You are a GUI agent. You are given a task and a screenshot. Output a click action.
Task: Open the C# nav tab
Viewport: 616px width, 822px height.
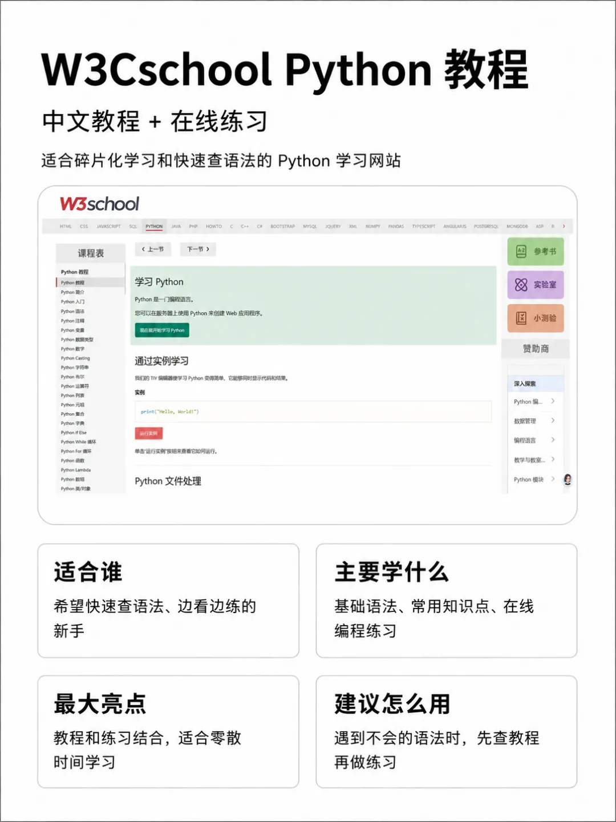260,227
